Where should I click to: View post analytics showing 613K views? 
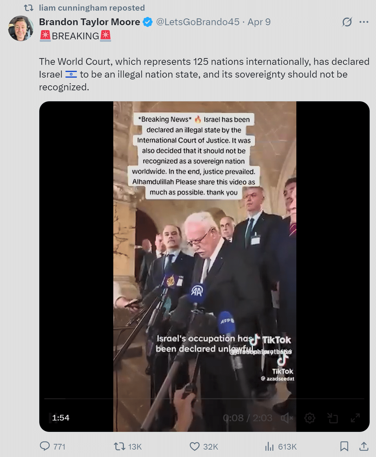click(269, 446)
